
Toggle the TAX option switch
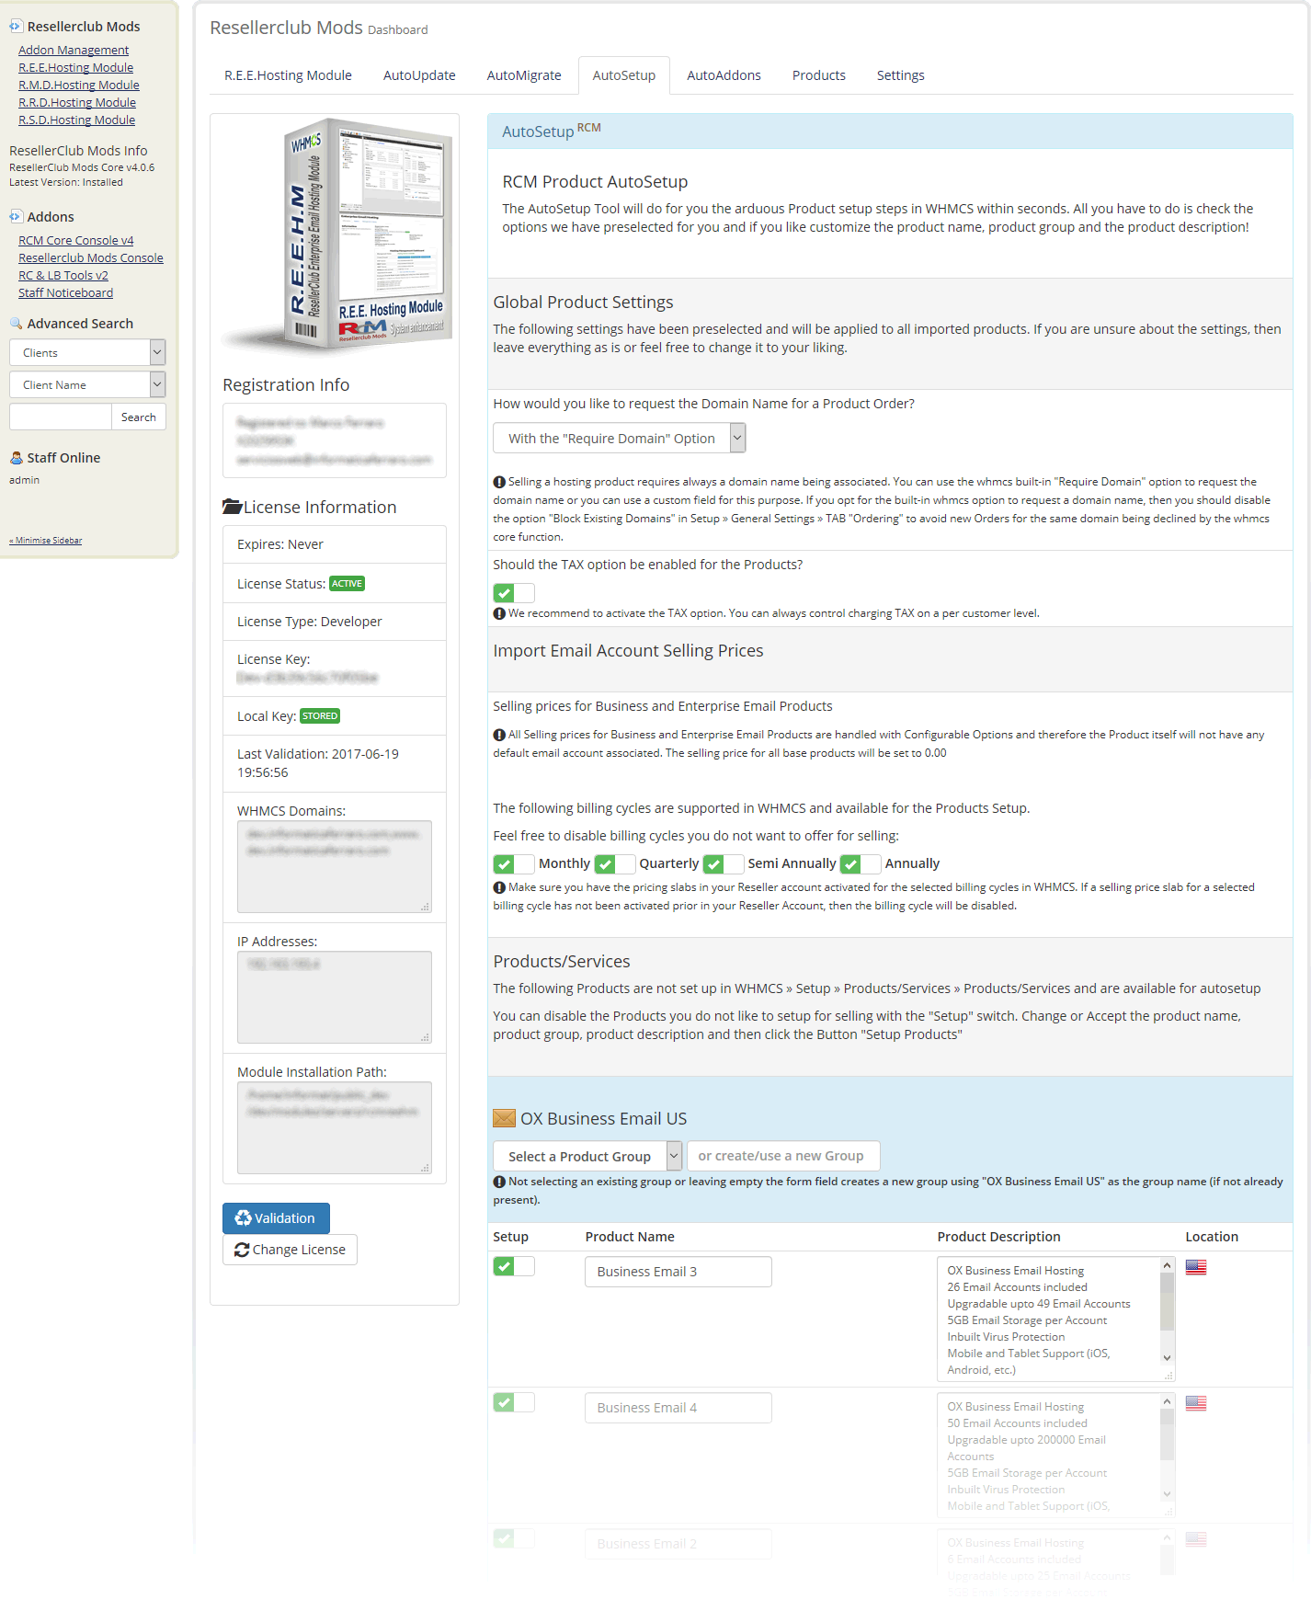(x=514, y=593)
